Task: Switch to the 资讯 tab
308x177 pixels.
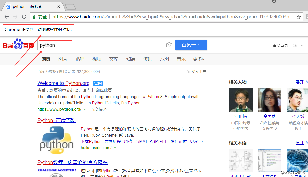Action: [x=148, y=59]
